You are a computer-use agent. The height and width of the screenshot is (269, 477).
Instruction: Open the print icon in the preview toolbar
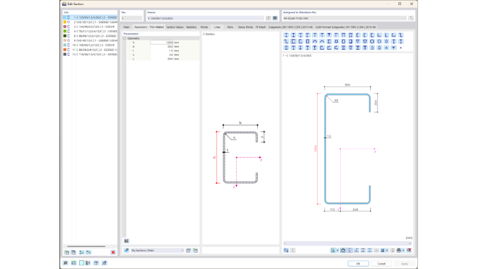(399, 250)
